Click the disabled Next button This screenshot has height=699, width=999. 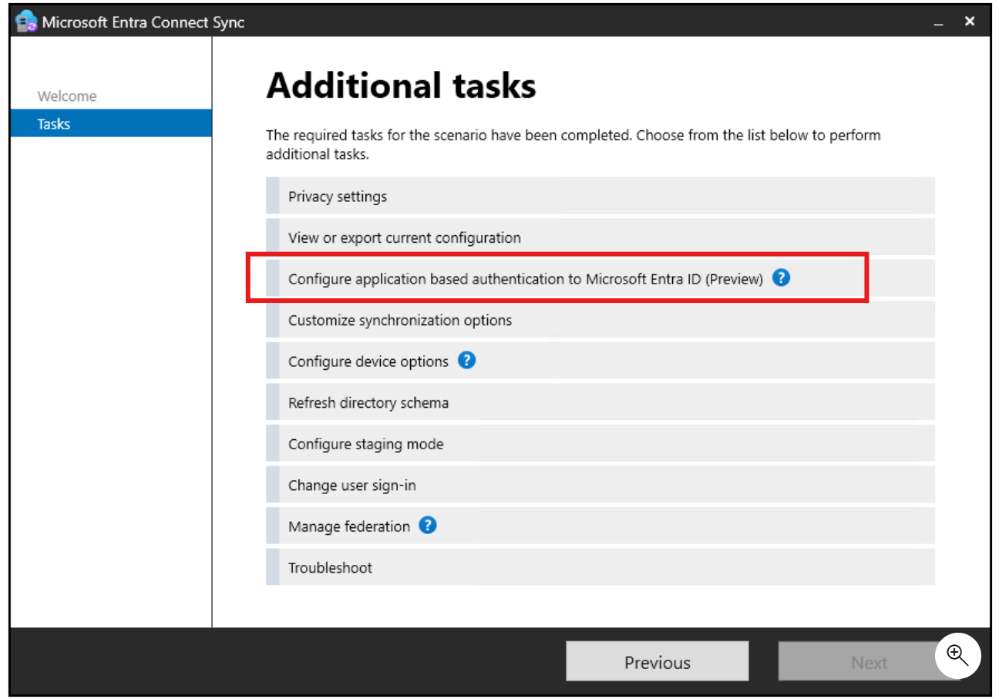click(x=869, y=660)
